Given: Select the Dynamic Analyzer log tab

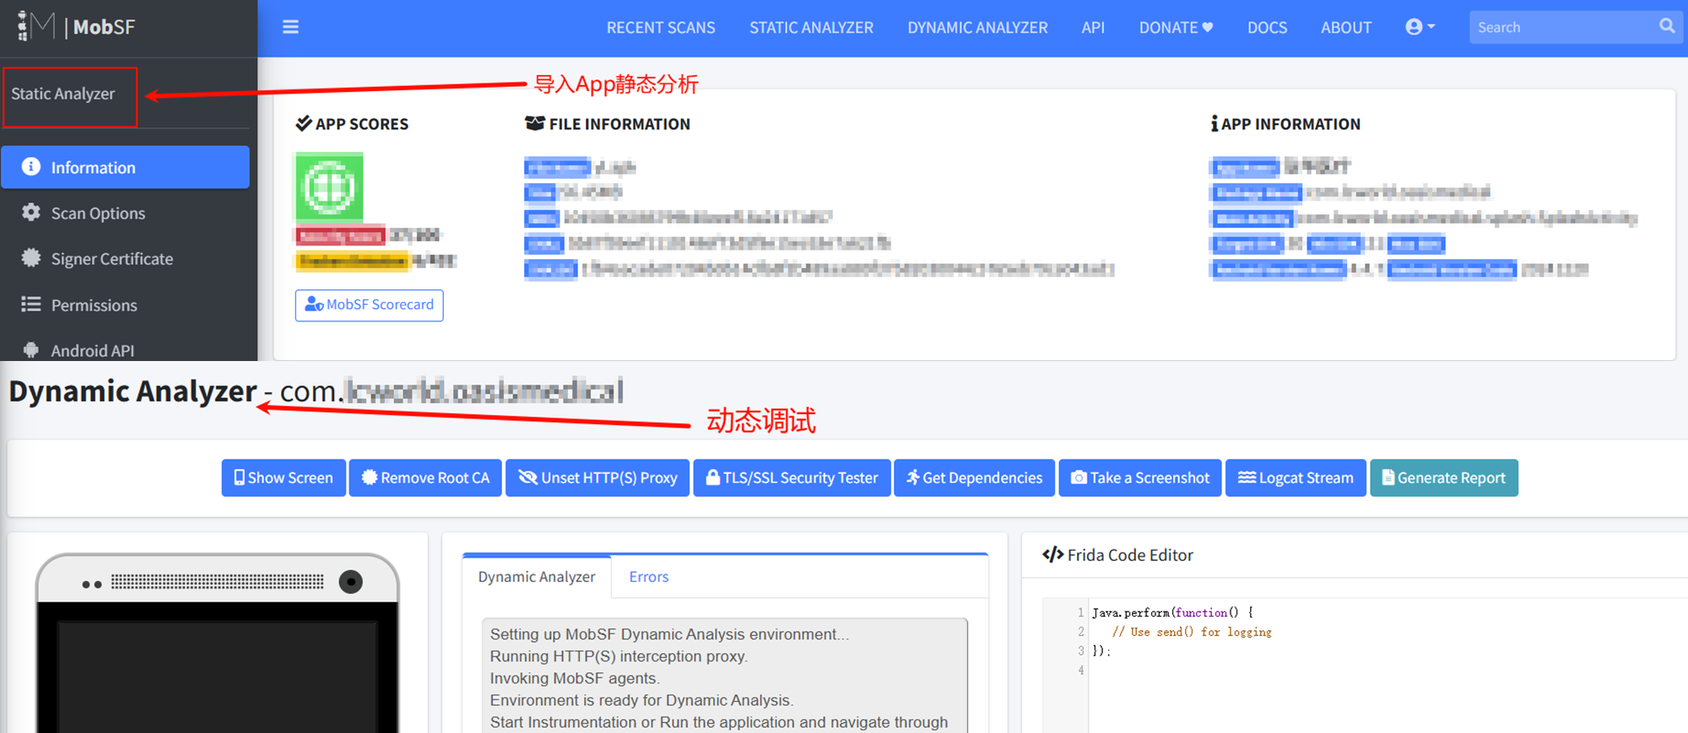Looking at the screenshot, I should (537, 577).
